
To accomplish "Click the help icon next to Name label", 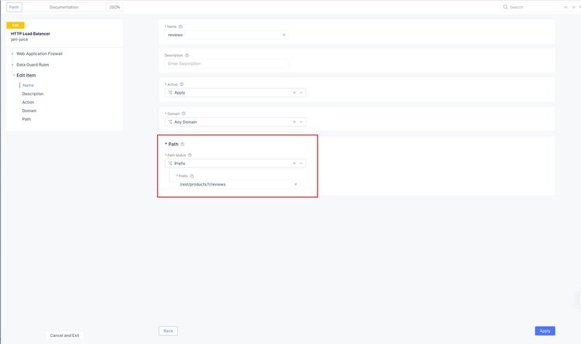I will tap(180, 26).
